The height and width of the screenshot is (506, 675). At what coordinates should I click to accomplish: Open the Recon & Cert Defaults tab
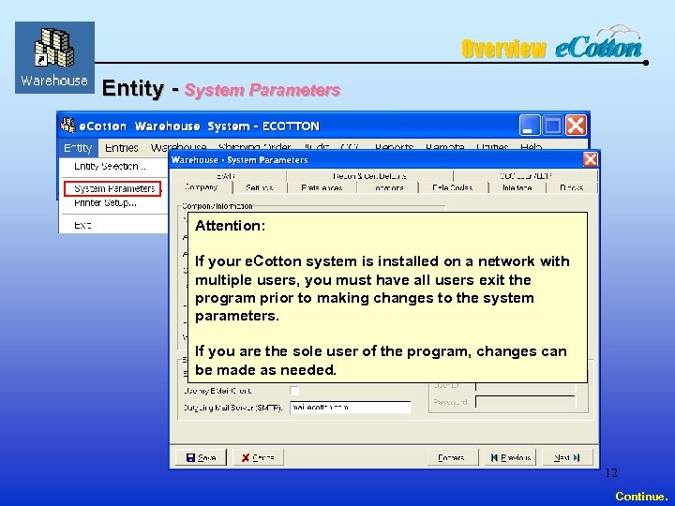[369, 175]
